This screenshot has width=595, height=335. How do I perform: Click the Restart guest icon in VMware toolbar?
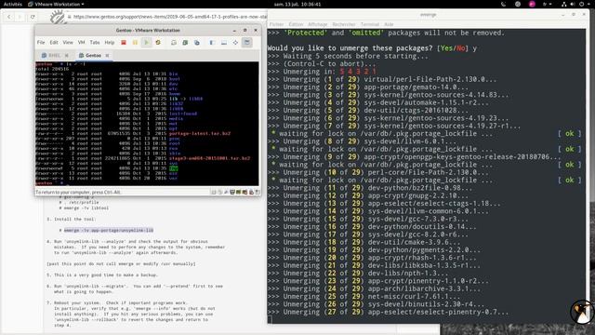(x=158, y=43)
